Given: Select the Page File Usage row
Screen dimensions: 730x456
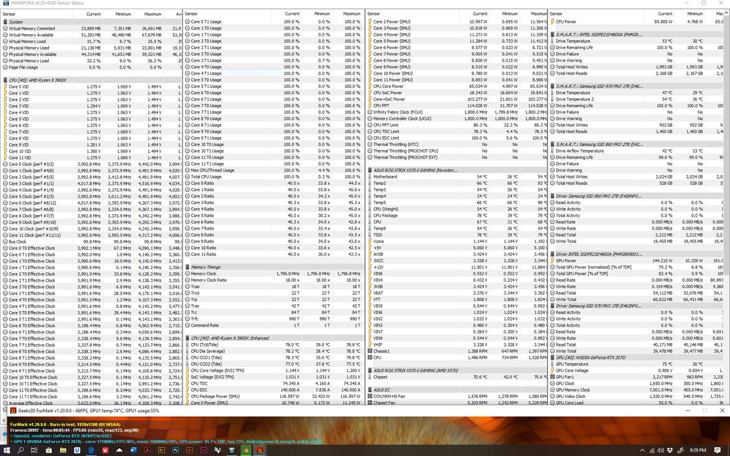Looking at the screenshot, I should pyautogui.click(x=91, y=67).
